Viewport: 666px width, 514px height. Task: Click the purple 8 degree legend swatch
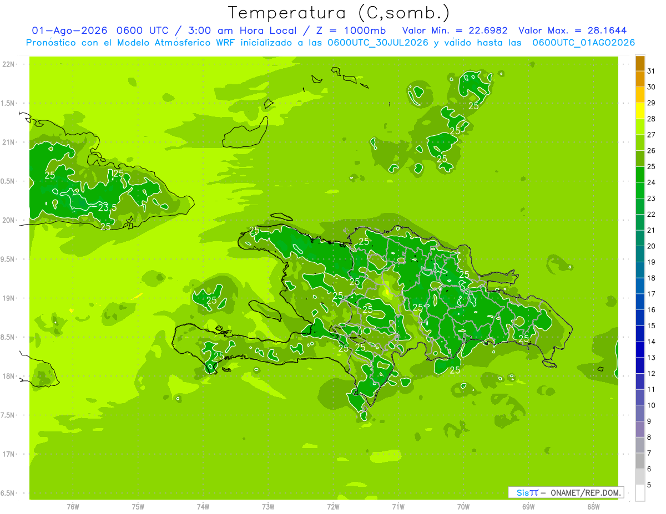point(640,429)
